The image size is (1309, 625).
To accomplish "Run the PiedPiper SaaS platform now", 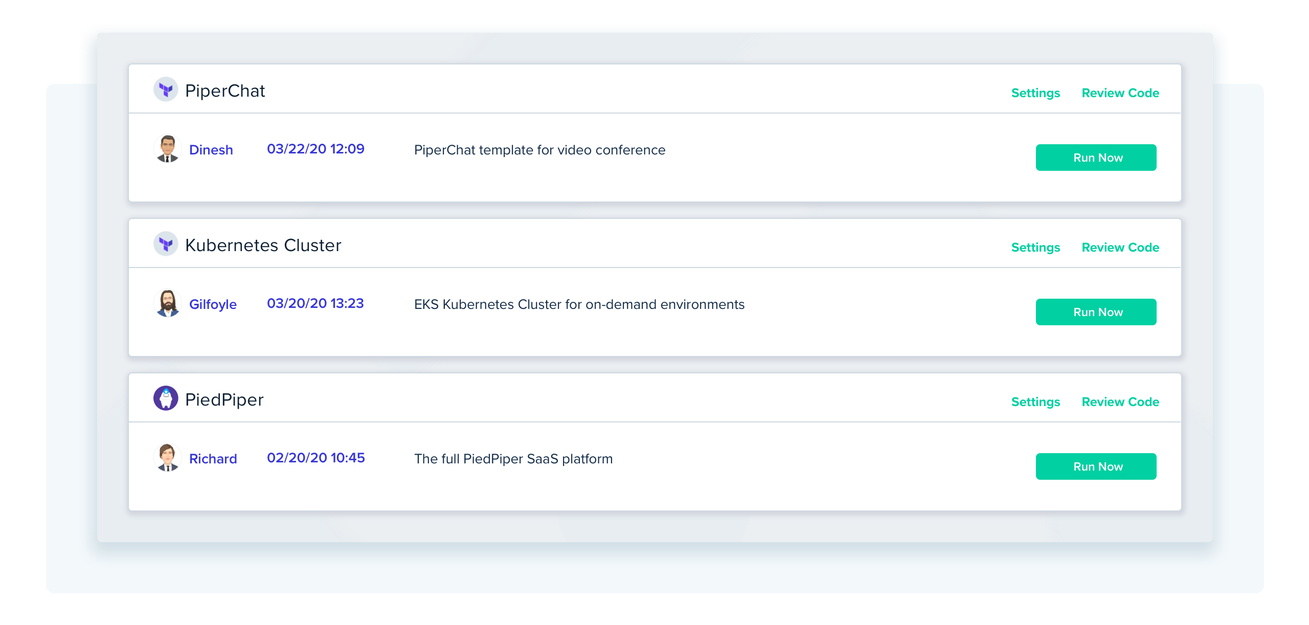I will click(1096, 466).
